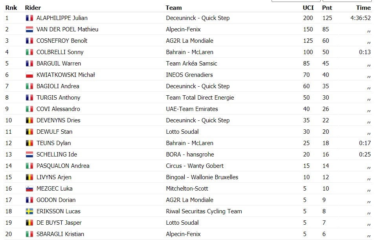Viewport: 380px width, 240px height.
Task: Open COSNEFROY Benoît rider profile
Action: pyautogui.click(x=62, y=41)
